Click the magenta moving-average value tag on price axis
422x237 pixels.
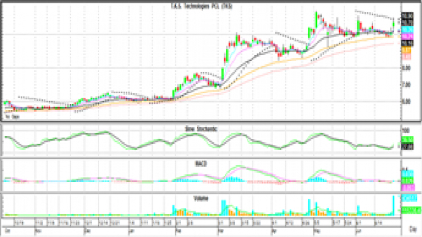(407, 36)
